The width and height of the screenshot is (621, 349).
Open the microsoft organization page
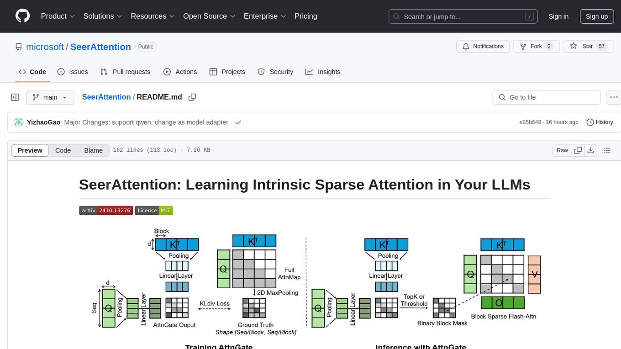[x=45, y=47]
